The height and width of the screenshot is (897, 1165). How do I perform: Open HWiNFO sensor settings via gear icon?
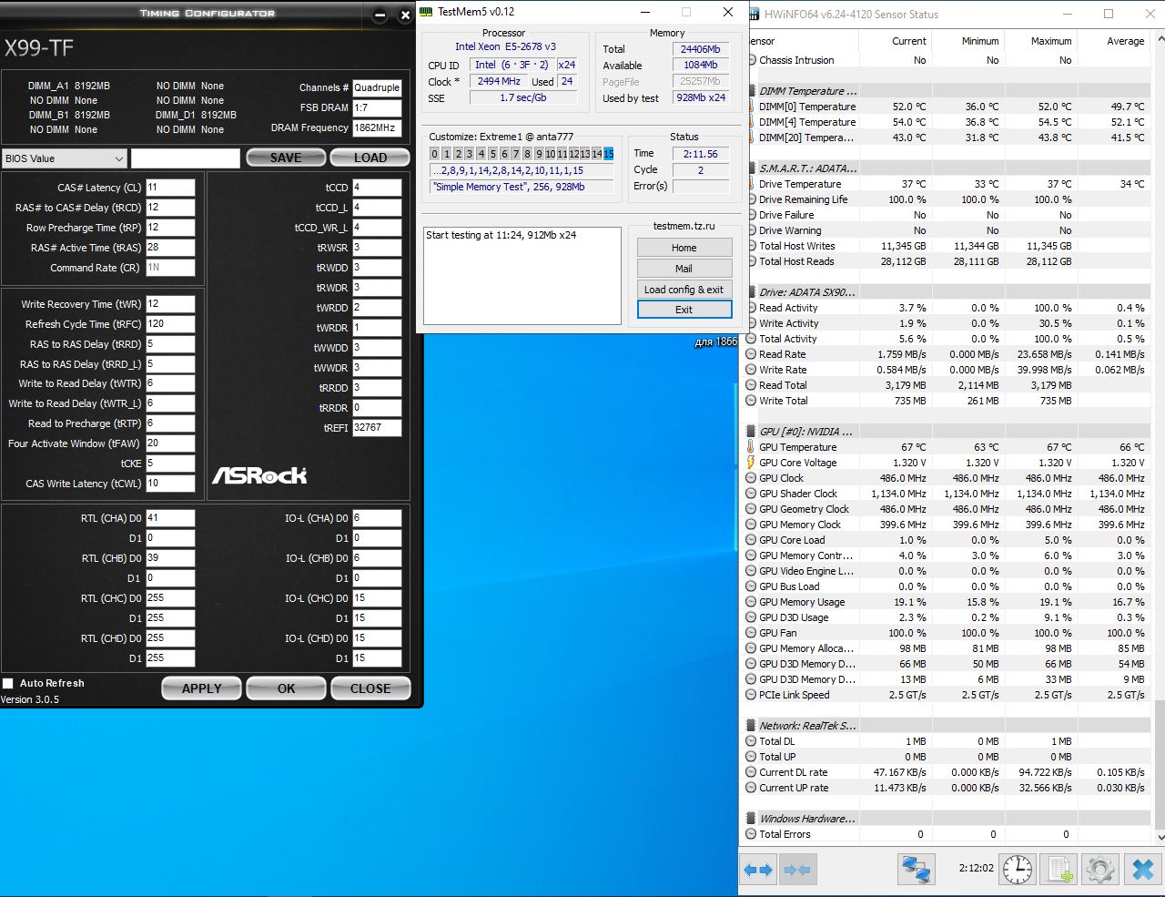(x=1099, y=869)
